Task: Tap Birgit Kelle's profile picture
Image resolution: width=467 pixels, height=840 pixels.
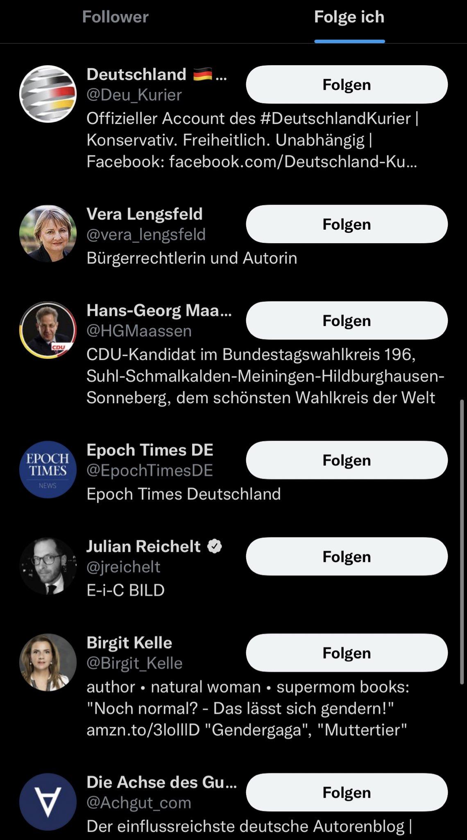Action: click(48, 662)
